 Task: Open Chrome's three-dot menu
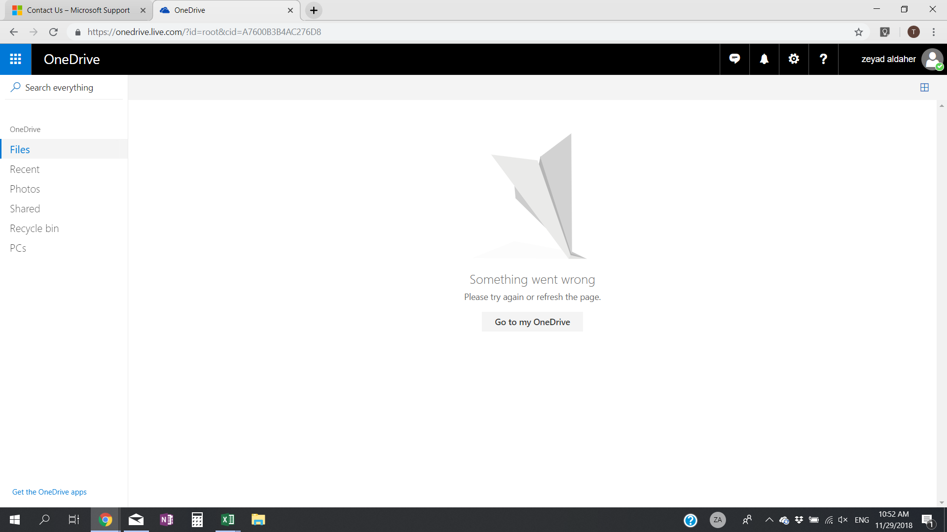934,32
